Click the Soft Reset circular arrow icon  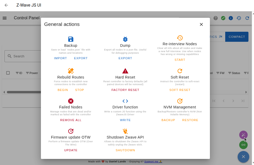click(x=180, y=71)
